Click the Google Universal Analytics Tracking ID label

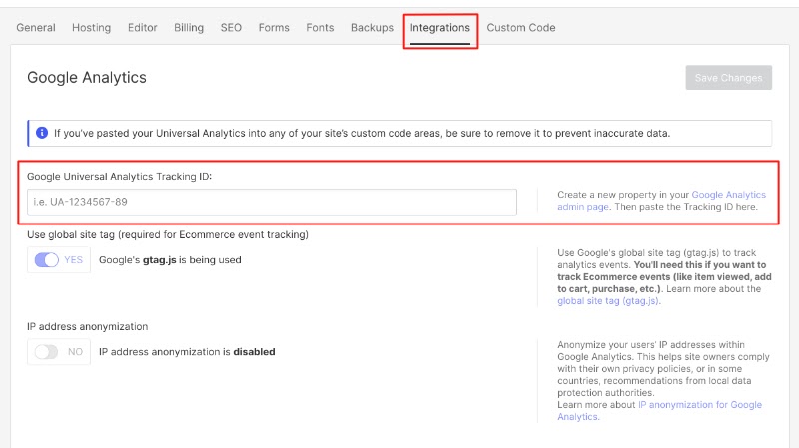coord(119,177)
